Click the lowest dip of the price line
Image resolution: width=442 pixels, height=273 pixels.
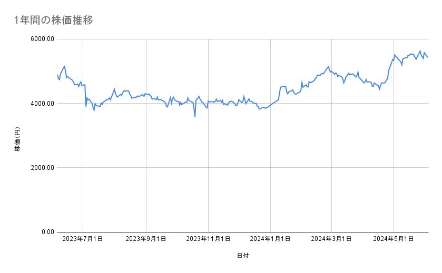click(x=195, y=116)
